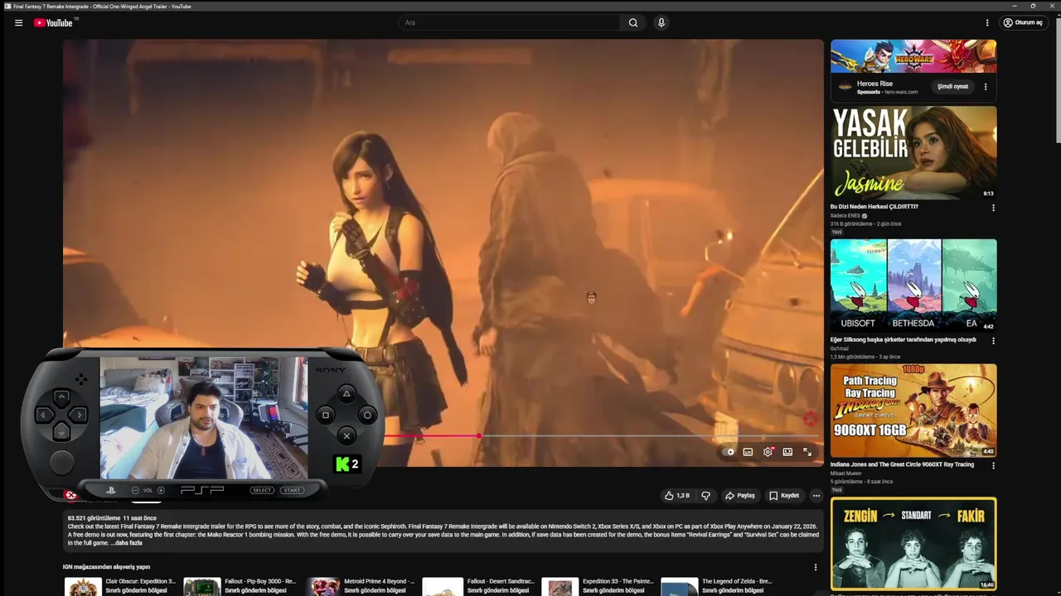Open menu for Indiana Jones video
The image size is (1061, 596).
pos(993,465)
